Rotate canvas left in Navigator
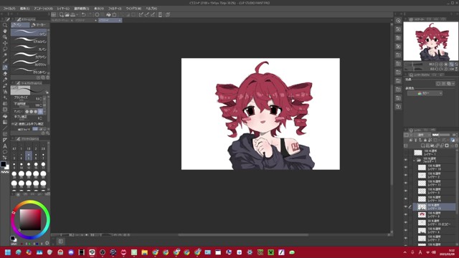The width and height of the screenshot is (459, 258). pyautogui.click(x=437, y=69)
